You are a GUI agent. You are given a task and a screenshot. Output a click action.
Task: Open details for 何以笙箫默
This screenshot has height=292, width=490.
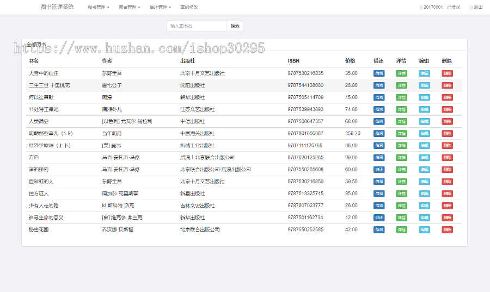pyautogui.click(x=402, y=97)
